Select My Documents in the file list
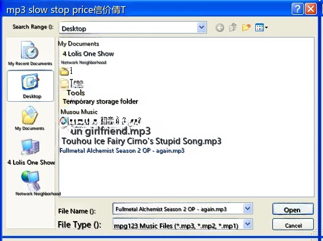This screenshot has height=241, width=323. [78, 44]
